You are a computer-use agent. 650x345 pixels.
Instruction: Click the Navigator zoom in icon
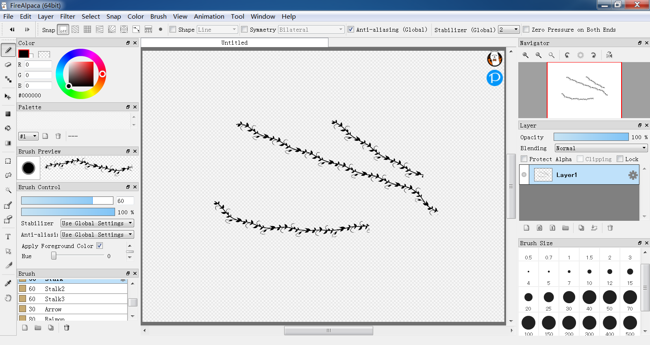526,55
